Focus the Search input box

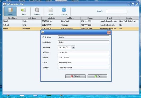pyautogui.click(x=117, y=11)
